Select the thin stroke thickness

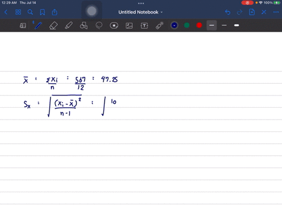click(x=224, y=25)
